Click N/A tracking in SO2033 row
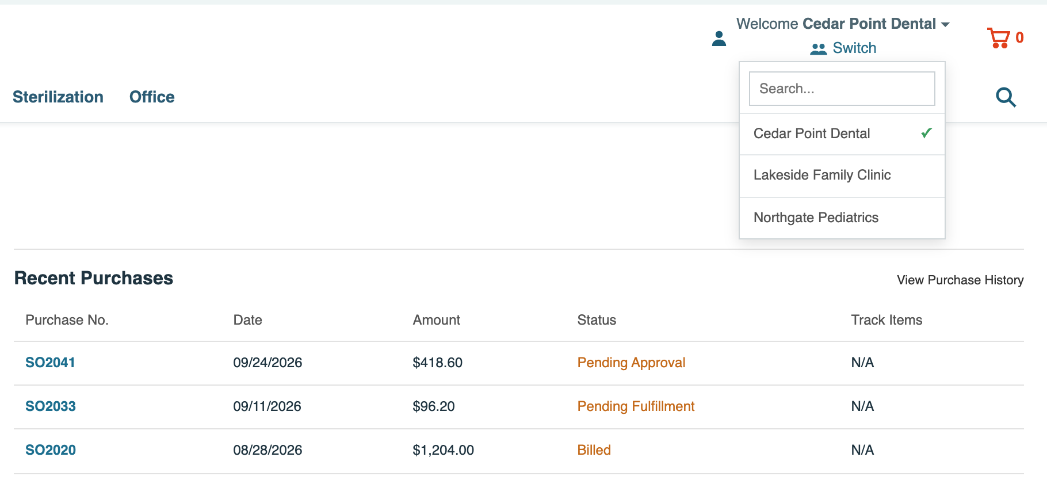The image size is (1047, 495). click(x=862, y=406)
